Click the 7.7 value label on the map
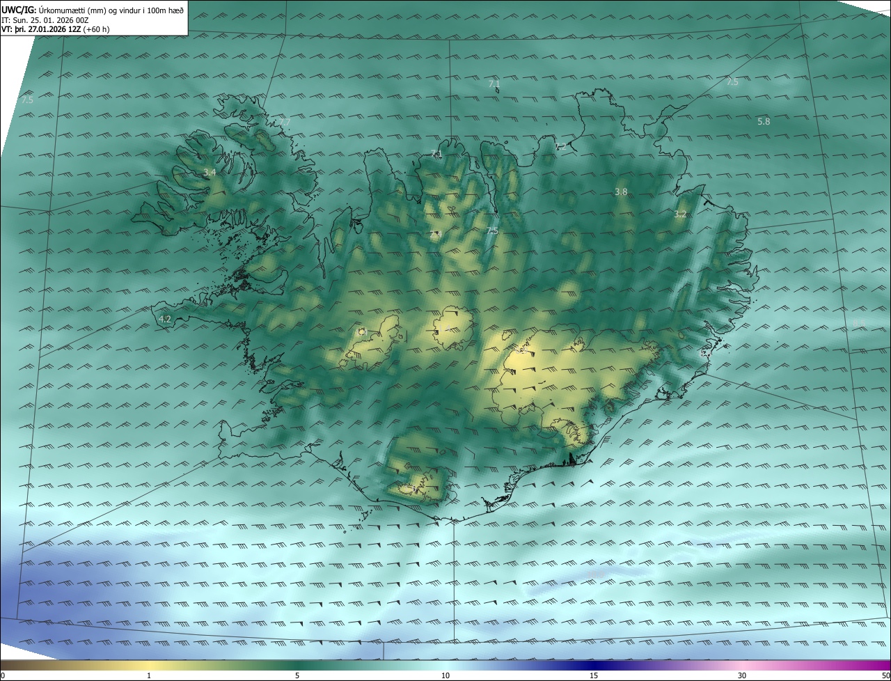Image resolution: width=891 pixels, height=681 pixels. pos(285,123)
